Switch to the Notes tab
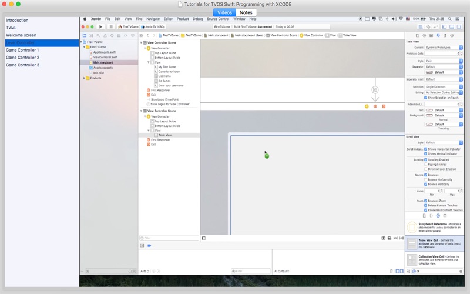 246,12
